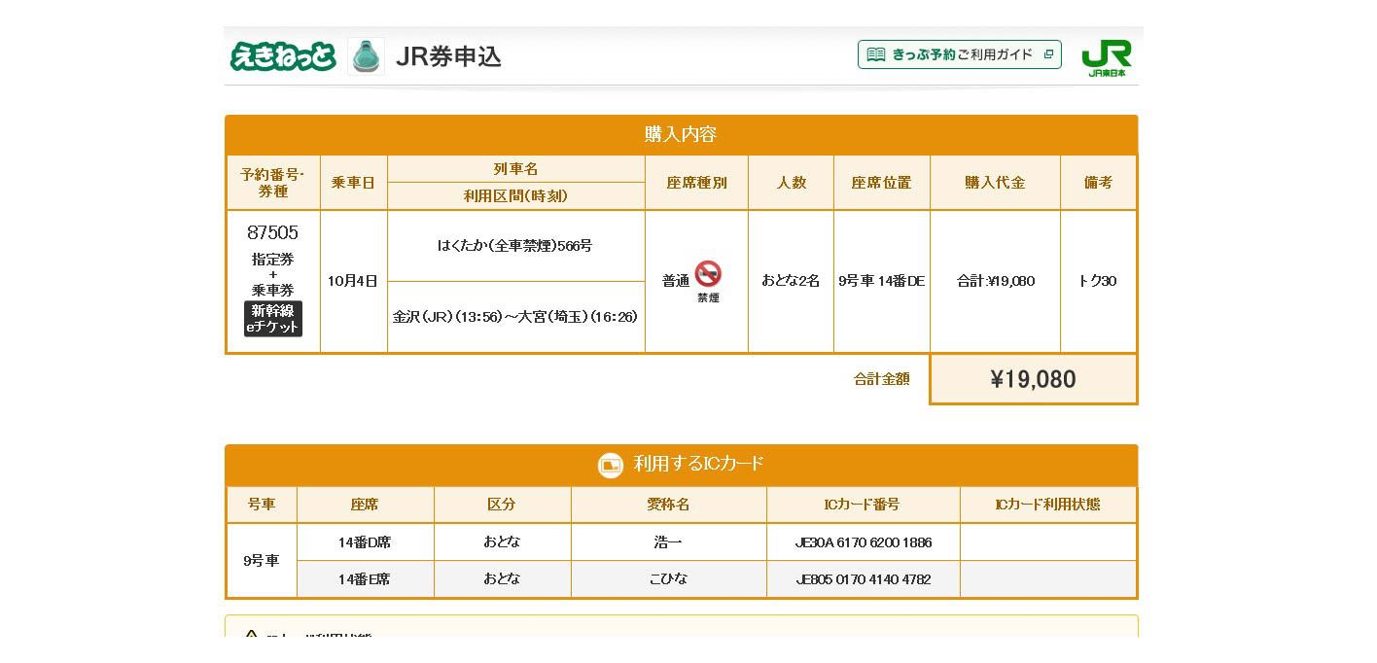Click the ICカード利用状態 column header
Viewport: 1377px width, 663px height.
[x=1047, y=505]
